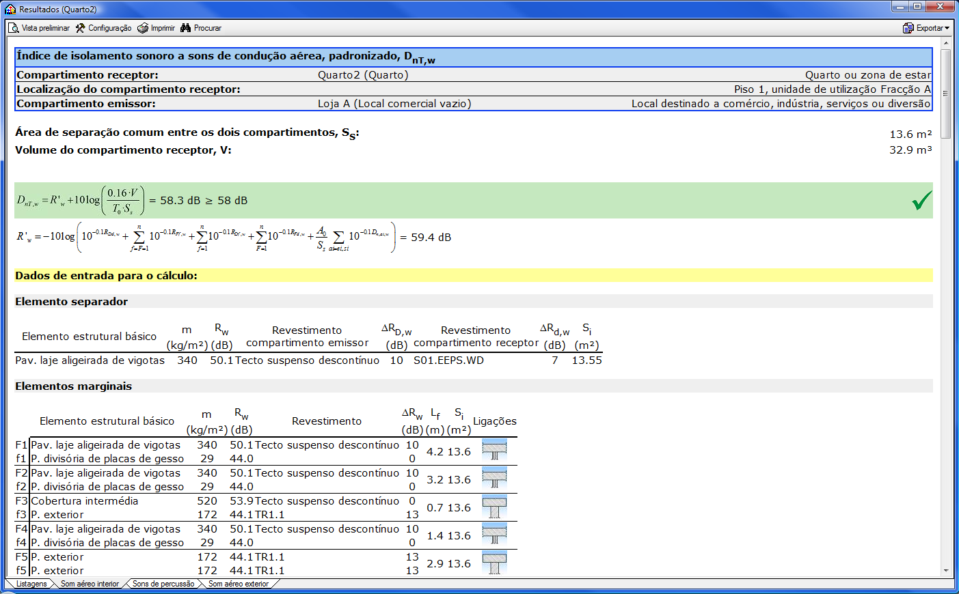Open the Procurar search tool
The image size is (959, 594).
click(x=201, y=28)
